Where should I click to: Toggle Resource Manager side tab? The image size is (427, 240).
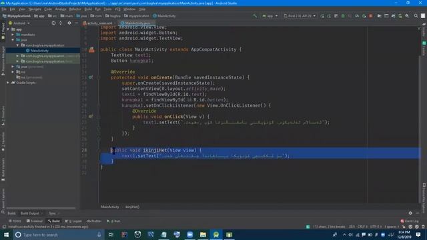[3, 61]
